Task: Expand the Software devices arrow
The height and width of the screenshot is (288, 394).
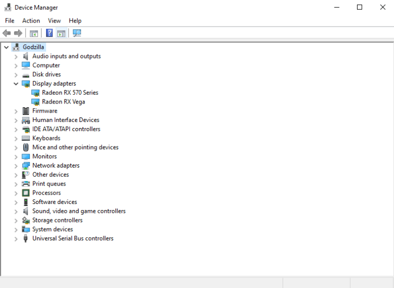Action: click(16, 202)
